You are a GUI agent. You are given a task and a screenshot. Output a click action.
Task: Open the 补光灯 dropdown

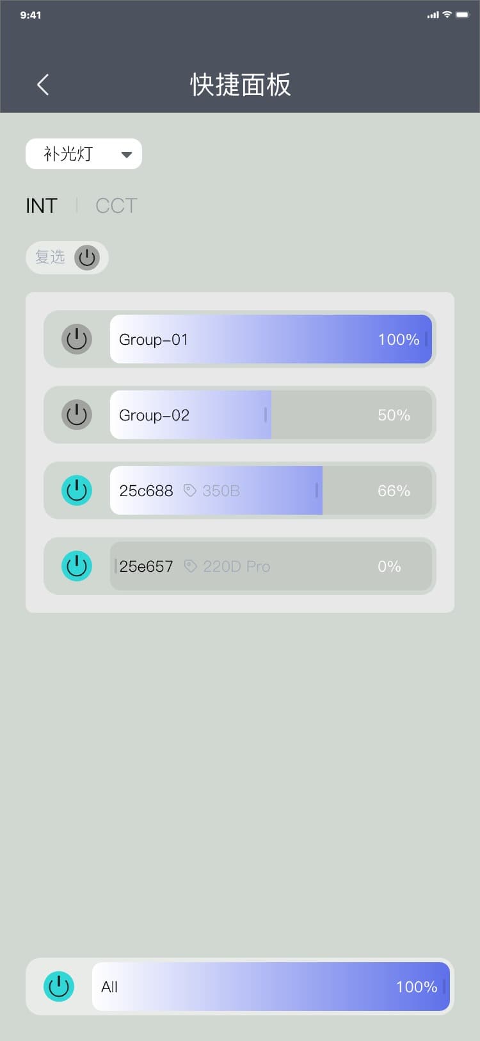pyautogui.click(x=83, y=154)
